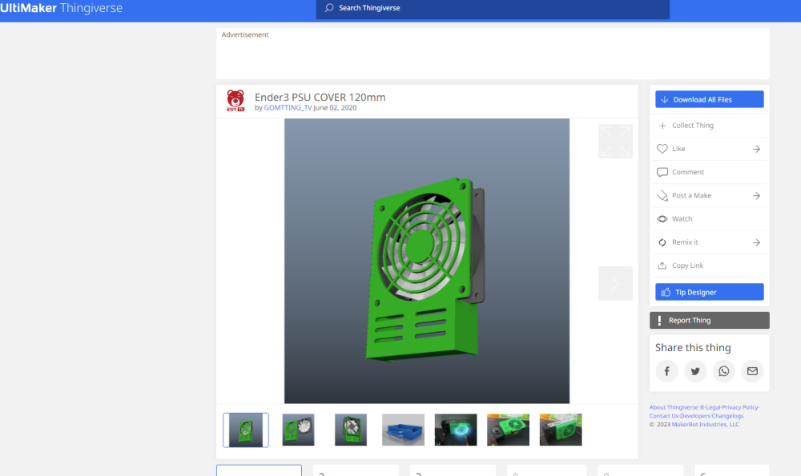The image size is (801, 476).
Task: Share this thing via WhatsApp
Action: coord(724,371)
